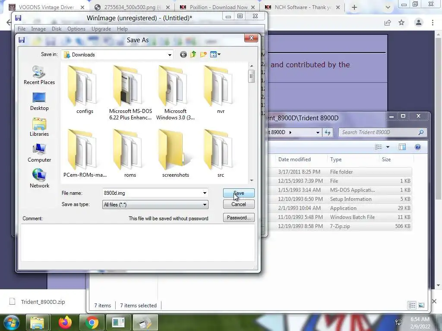442x331 pixels.
Task: Open the Save as type dropdown
Action: pyautogui.click(x=155, y=205)
